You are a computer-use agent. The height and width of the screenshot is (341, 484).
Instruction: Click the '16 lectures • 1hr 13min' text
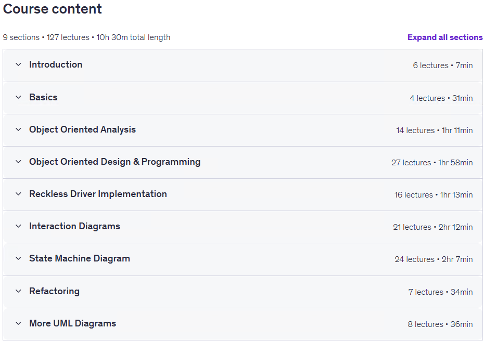[x=434, y=195]
